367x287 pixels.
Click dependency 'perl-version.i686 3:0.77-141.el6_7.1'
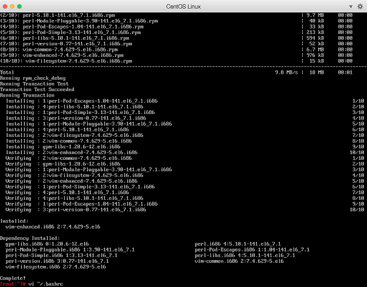coord(57,261)
